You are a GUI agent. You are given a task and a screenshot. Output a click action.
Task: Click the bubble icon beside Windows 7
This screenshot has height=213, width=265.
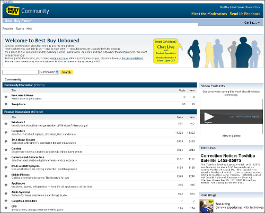(6, 124)
